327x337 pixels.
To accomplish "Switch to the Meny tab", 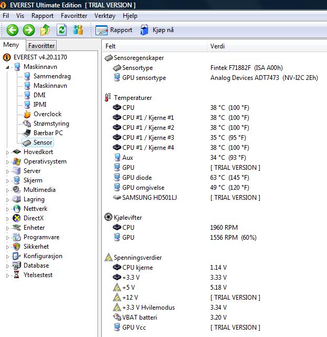I will [x=11, y=45].
